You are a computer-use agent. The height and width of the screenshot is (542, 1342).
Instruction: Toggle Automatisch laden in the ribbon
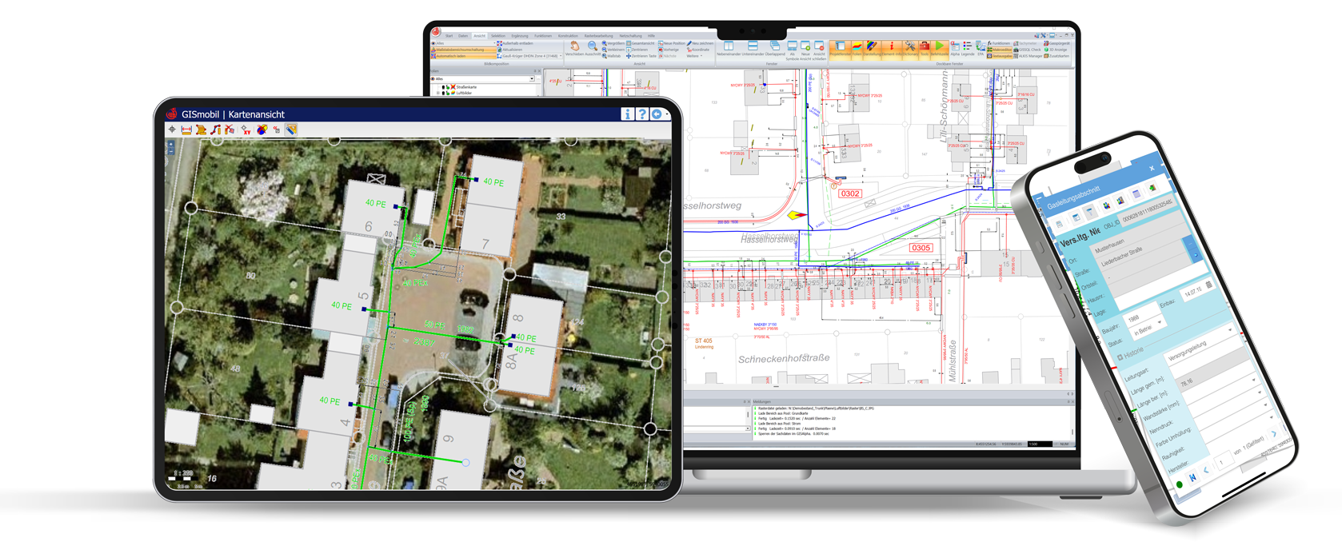pos(463,56)
